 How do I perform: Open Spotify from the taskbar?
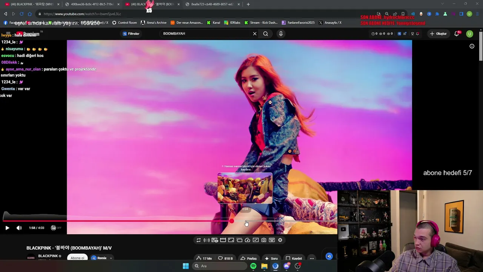coord(253,266)
